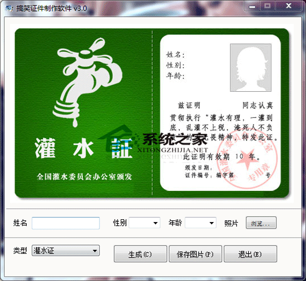The height and width of the screenshot is (281, 306).
Task: Click the 灌水证 title on card preview
Action: pyautogui.click(x=84, y=148)
